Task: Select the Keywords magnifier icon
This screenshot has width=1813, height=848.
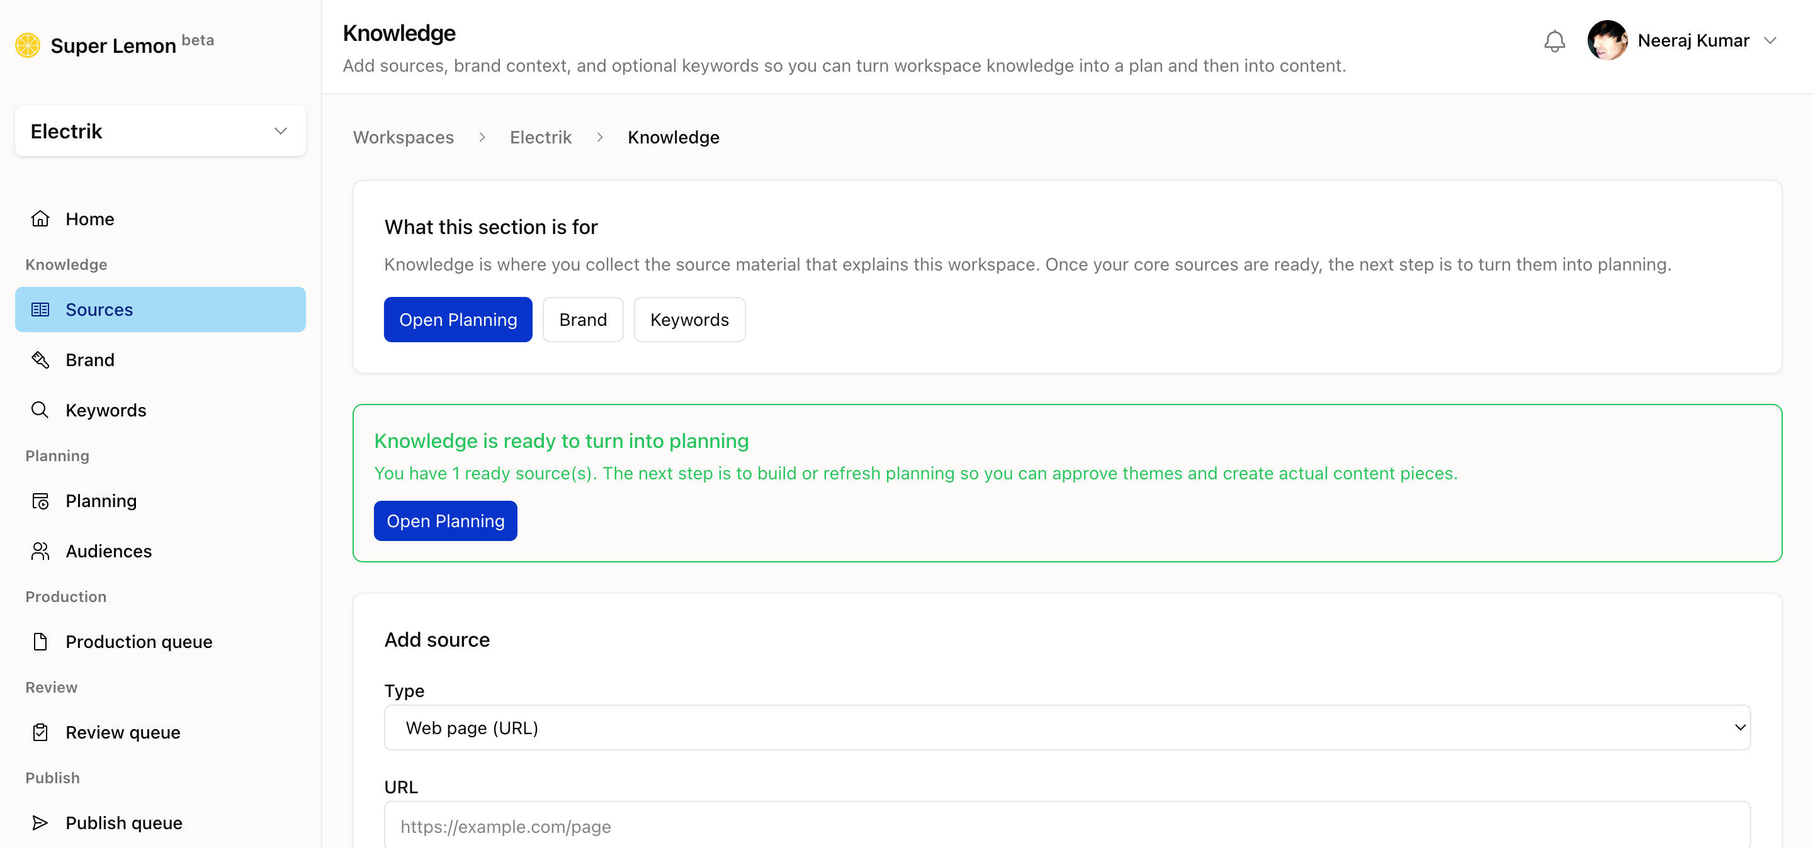Action: coord(40,410)
